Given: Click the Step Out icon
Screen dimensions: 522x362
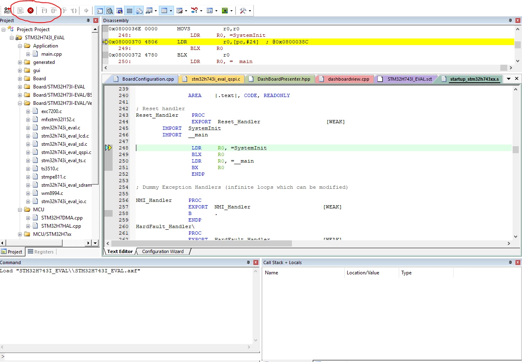Looking at the screenshot, I should [x=64, y=10].
